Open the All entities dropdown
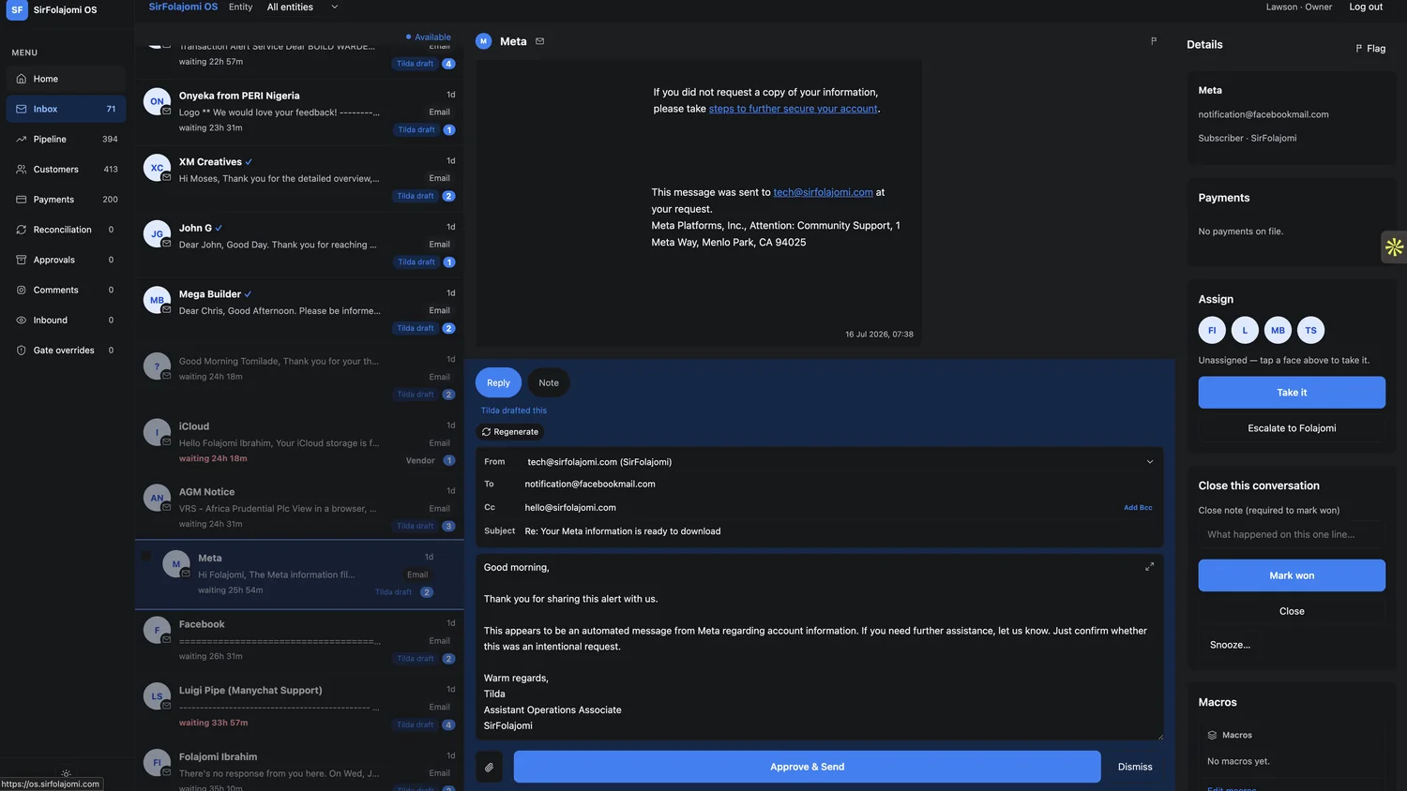Viewport: 1407px width, 791px height. (x=302, y=7)
